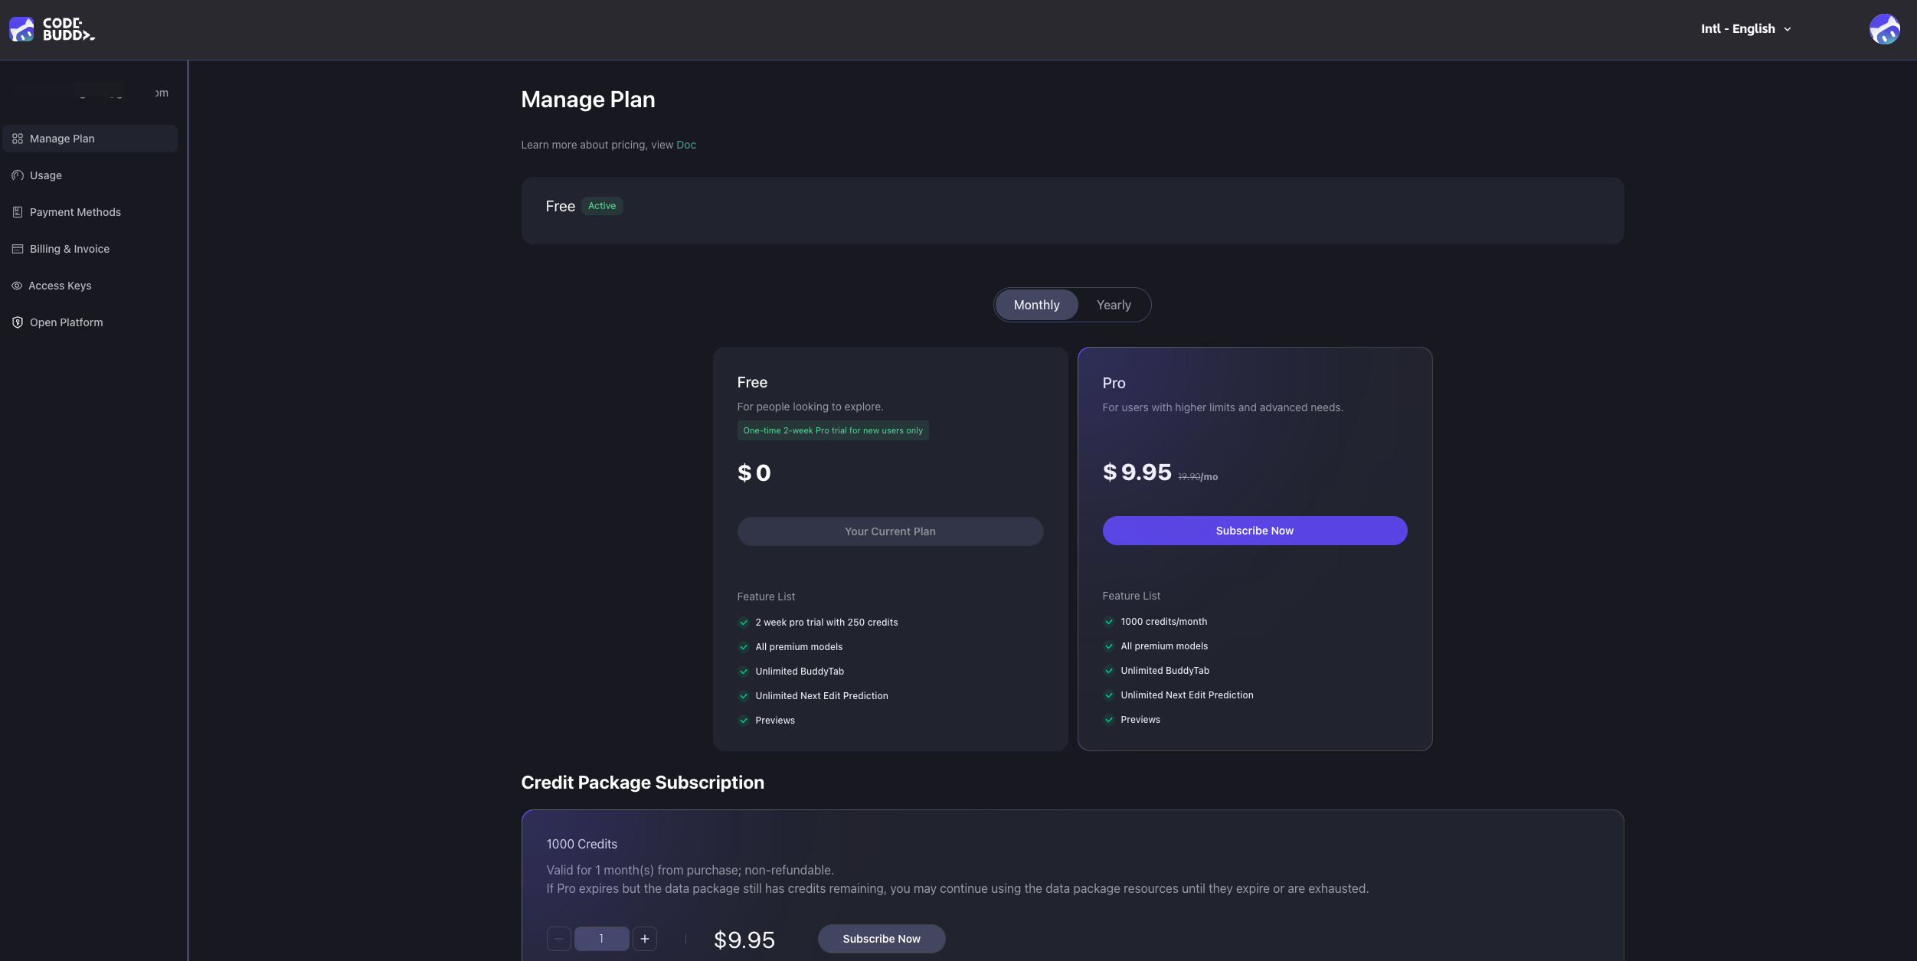Viewport: 1917px width, 961px height.
Task: Click the Manage Plan grid icon
Action: (18, 139)
